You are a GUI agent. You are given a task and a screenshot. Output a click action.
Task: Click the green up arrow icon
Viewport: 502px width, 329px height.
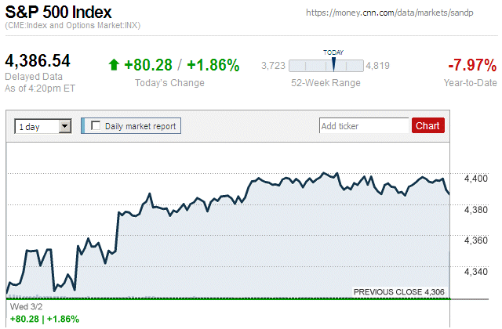tap(115, 65)
